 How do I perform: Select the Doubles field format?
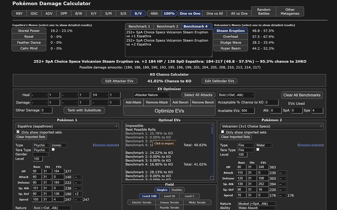pos(177,190)
